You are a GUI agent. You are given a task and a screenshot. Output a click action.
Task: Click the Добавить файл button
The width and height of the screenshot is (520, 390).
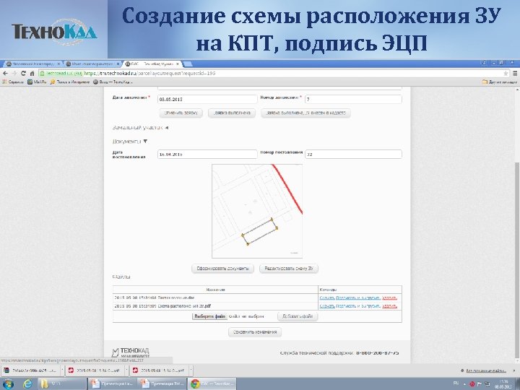[298, 316]
